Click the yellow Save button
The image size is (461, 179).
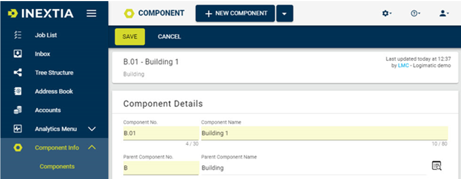[x=130, y=37]
